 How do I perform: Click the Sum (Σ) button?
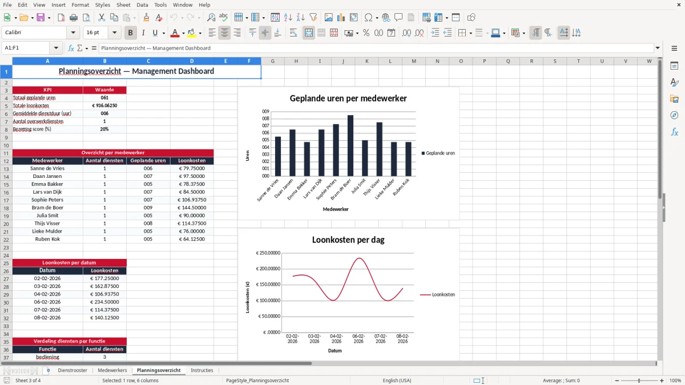coord(79,48)
